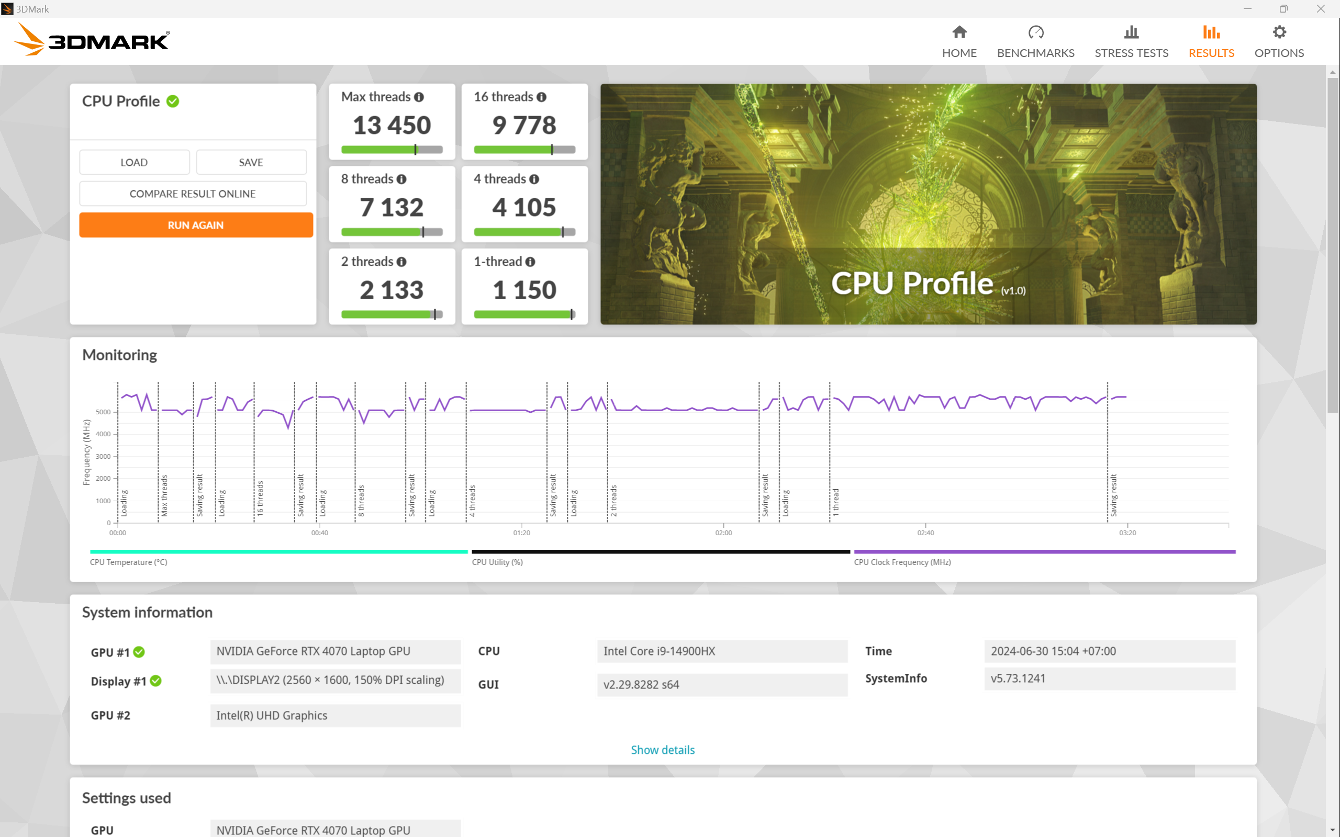Click the SAVE button
The width and height of the screenshot is (1340, 837).
(x=251, y=162)
